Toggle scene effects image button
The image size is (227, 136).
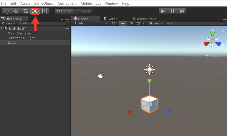(138, 24)
